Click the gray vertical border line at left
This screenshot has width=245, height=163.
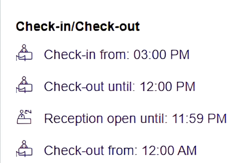(0, 81)
